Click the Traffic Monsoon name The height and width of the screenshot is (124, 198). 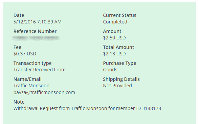click(x=31, y=86)
